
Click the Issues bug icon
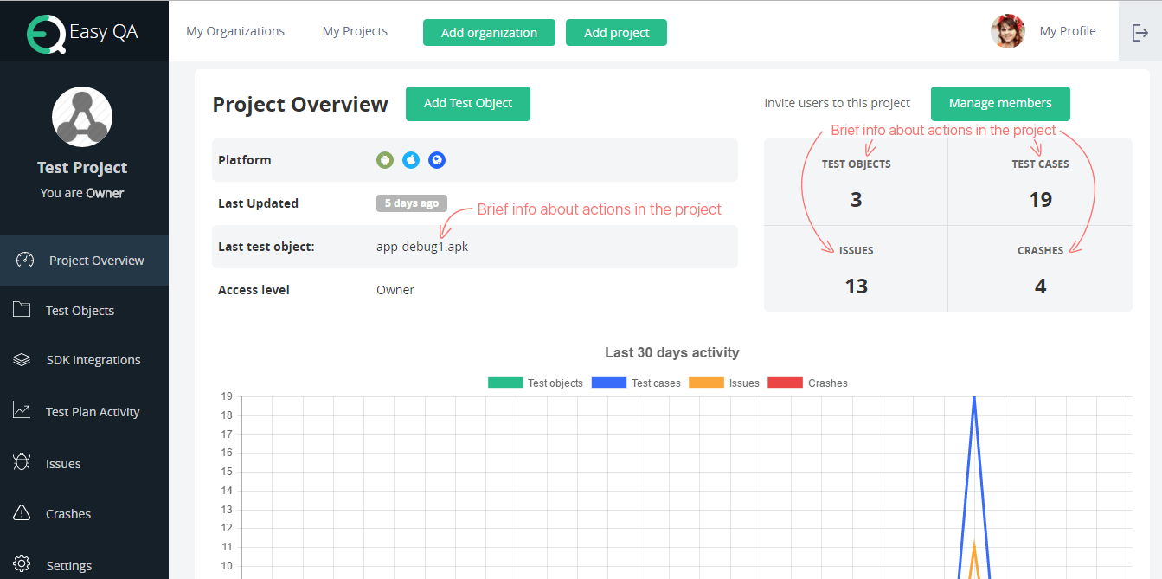pyautogui.click(x=22, y=463)
